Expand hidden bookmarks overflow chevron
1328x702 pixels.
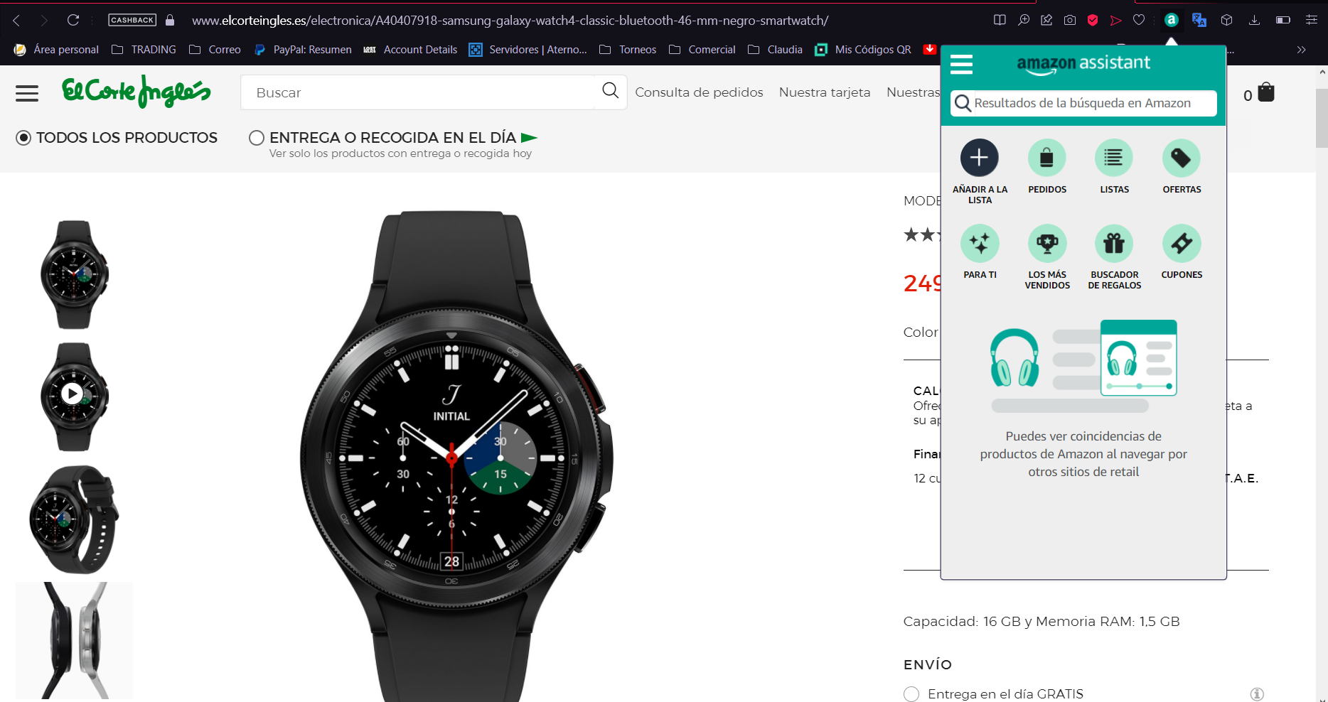[1301, 50]
